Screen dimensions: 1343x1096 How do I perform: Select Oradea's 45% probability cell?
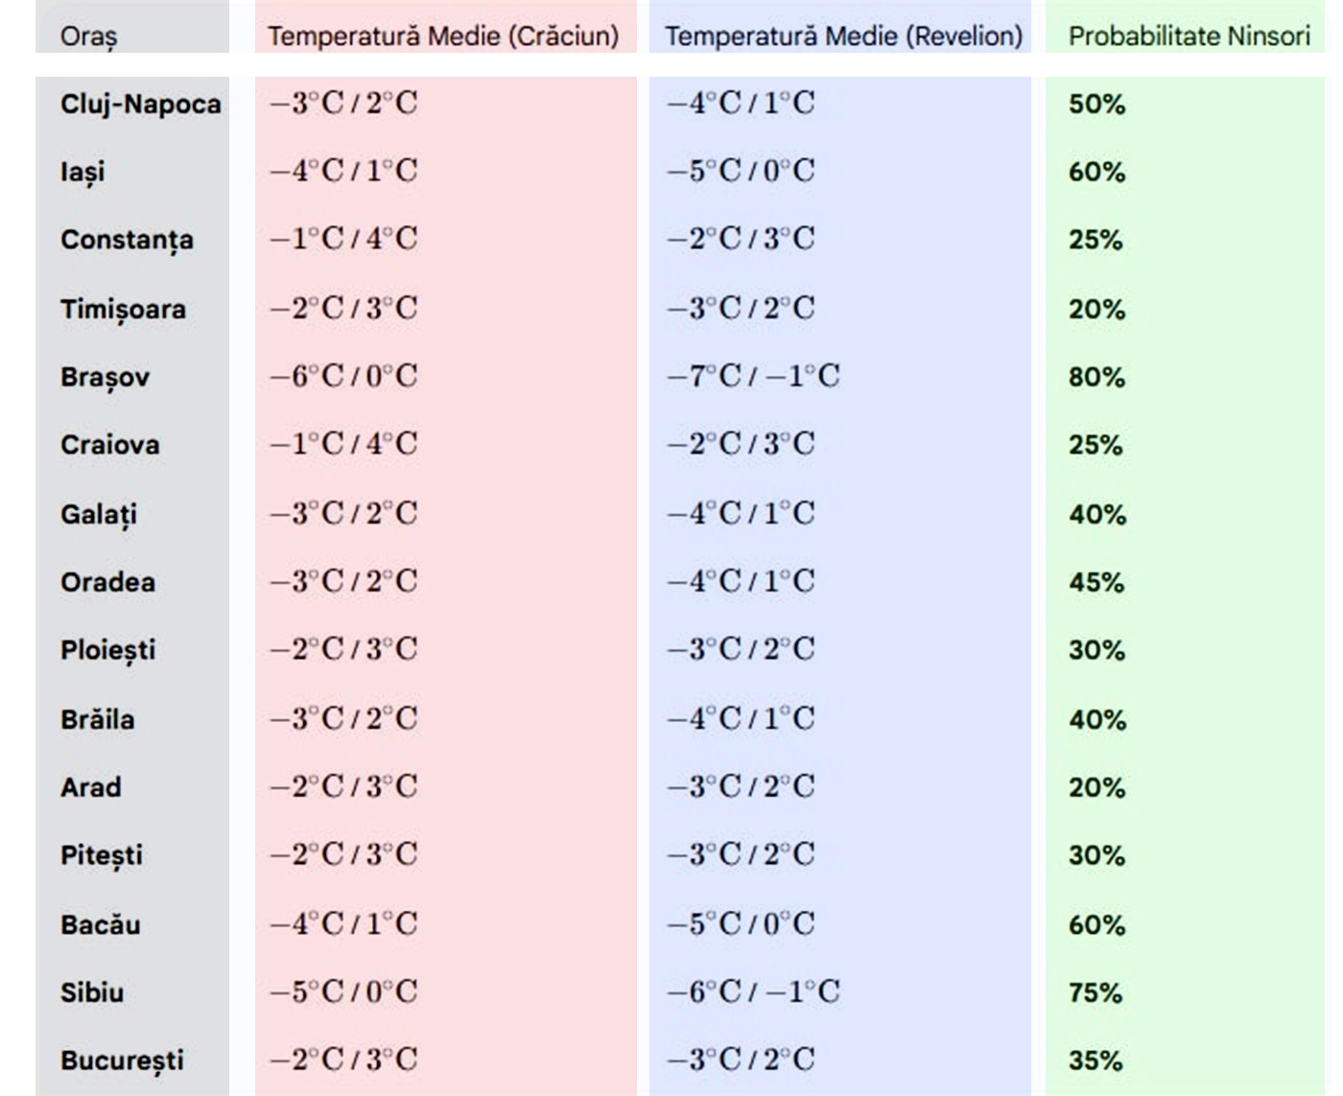coord(1096,582)
